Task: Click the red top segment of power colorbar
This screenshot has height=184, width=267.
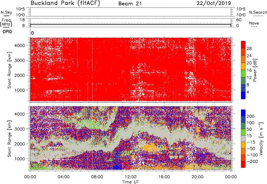Action: pyautogui.click(x=243, y=45)
